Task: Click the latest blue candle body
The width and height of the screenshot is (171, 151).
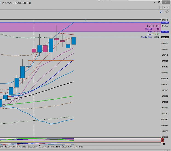Action: (x=74, y=41)
